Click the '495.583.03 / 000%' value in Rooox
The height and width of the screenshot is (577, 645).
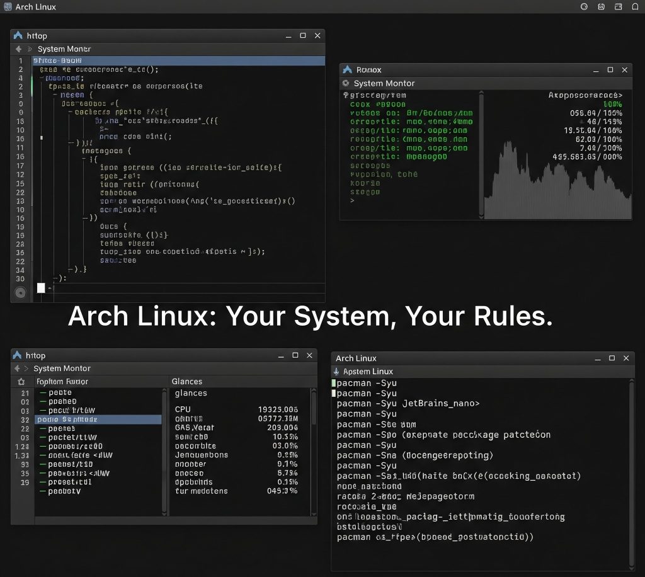pyautogui.click(x=587, y=157)
